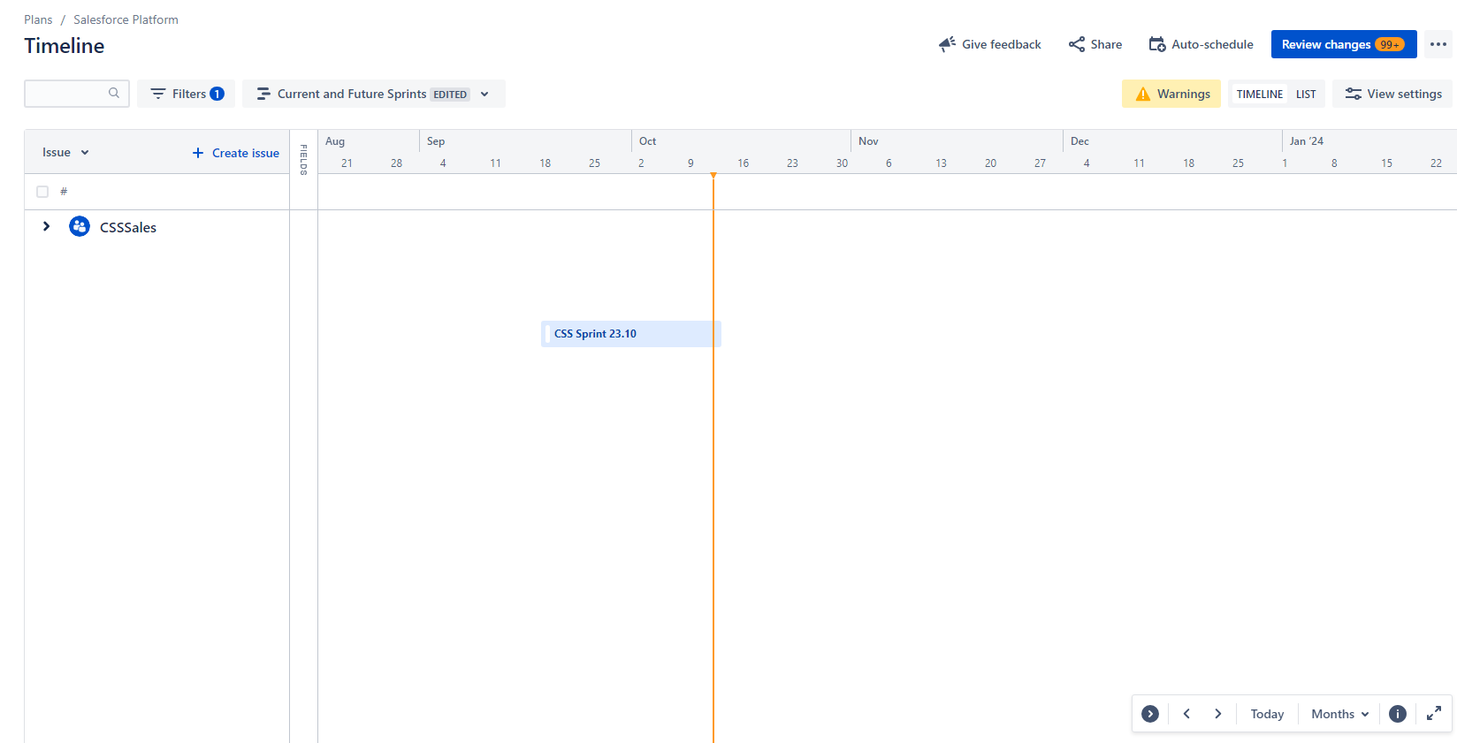This screenshot has width=1457, height=743.
Task: Focus the search issues input field
Action: (x=77, y=94)
